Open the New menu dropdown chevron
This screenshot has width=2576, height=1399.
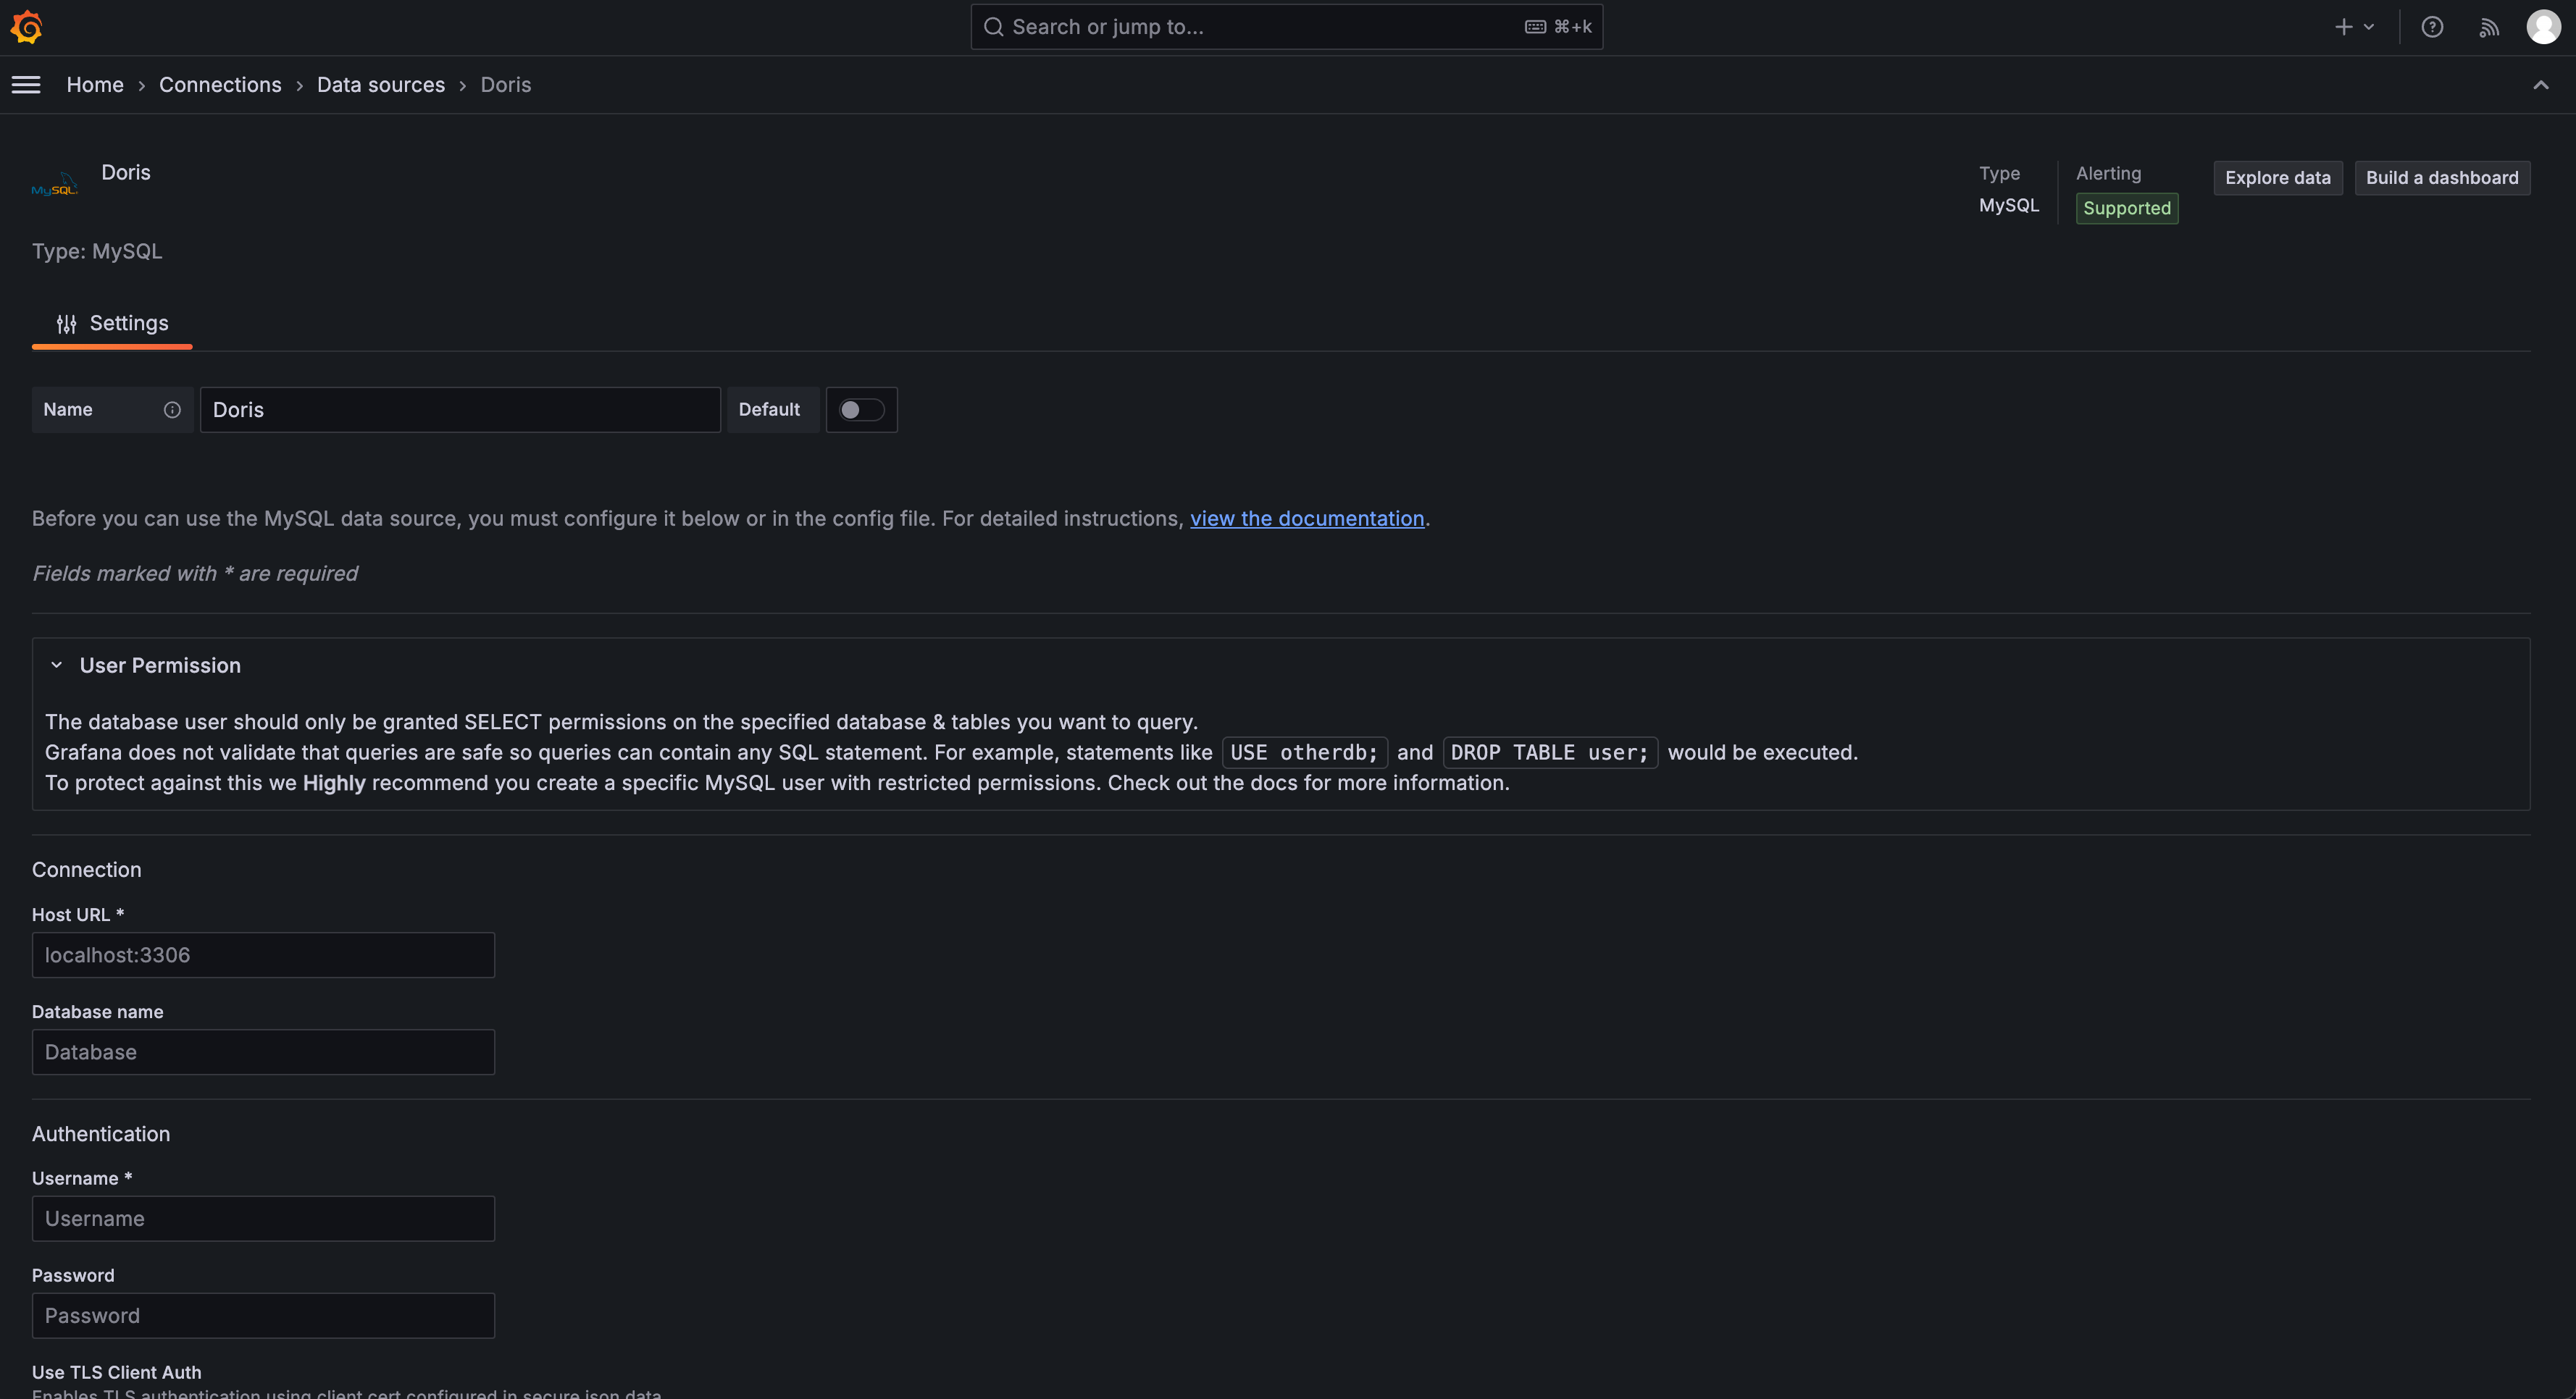click(2368, 27)
